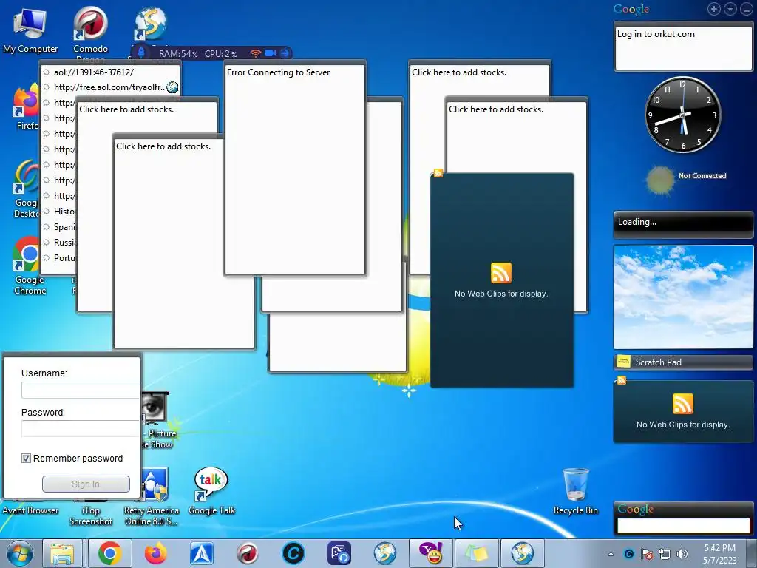Open Yahoo Messenger from the taskbar
Screen dimensions: 757x568
click(x=431, y=553)
